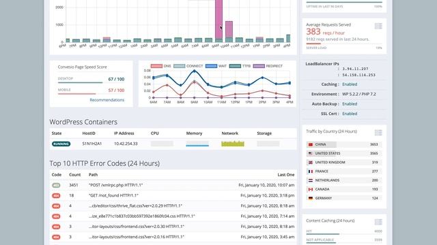Select load balancer IP 3.94.11.207
437x245 pixels.
(x=355, y=69)
